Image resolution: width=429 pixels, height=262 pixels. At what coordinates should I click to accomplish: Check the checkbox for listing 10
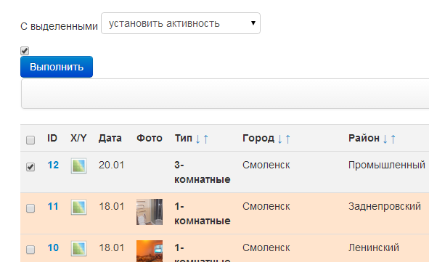pos(30,250)
